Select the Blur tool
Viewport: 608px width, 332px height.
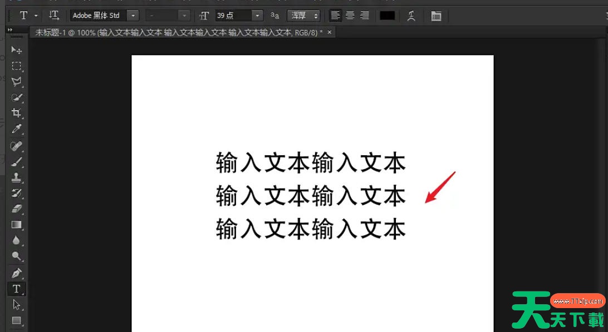click(x=16, y=241)
